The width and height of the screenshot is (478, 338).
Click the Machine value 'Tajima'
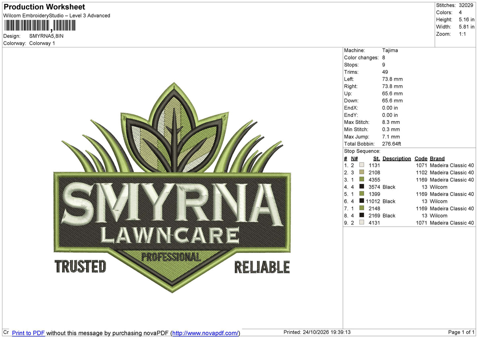[x=390, y=51]
